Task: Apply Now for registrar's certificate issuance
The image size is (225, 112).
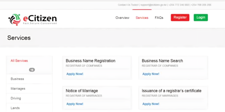Action: 151,104
